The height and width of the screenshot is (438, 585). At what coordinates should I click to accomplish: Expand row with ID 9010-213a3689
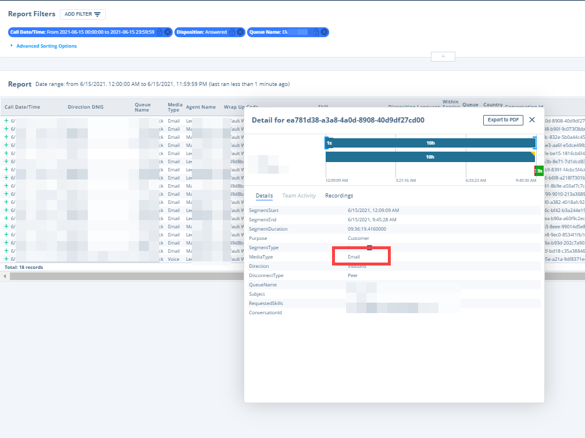(6, 194)
